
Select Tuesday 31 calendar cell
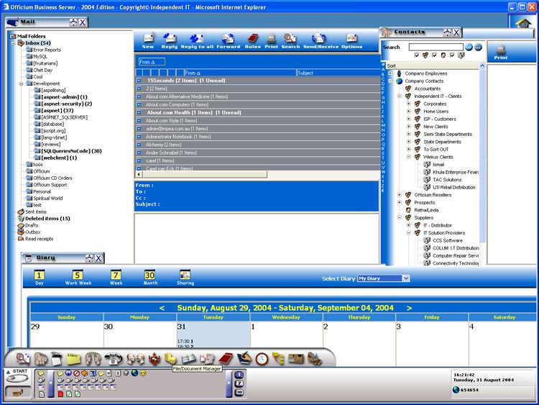click(213, 335)
